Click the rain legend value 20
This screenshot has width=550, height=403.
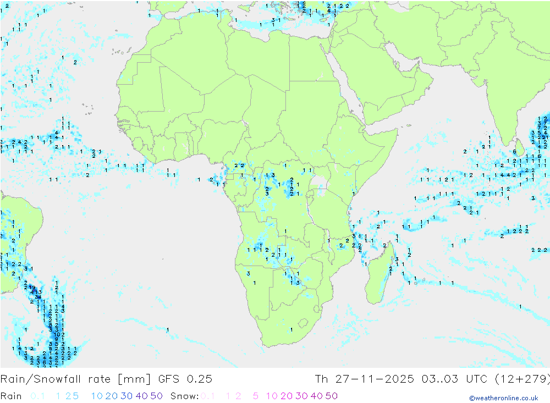point(112,396)
